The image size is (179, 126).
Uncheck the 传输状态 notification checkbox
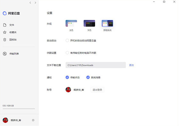click(x=67, y=77)
